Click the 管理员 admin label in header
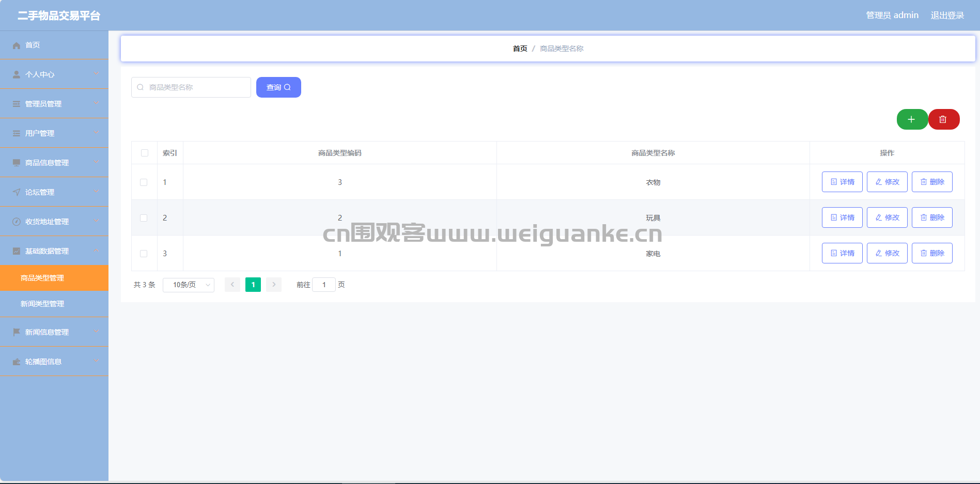Viewport: 980px width, 484px height. (892, 15)
